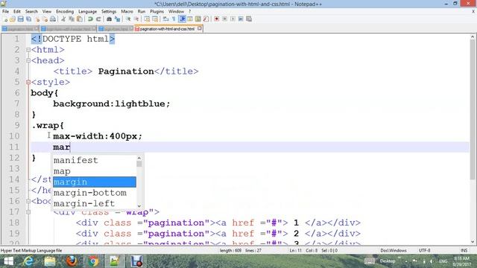Click the Stop Recording macro icon
Viewport: 477px width, 268px height.
[224, 19]
